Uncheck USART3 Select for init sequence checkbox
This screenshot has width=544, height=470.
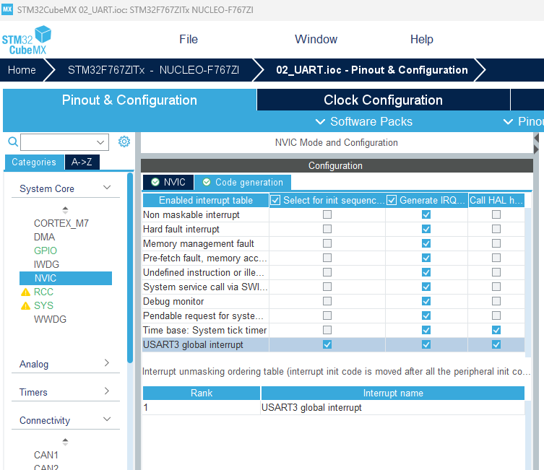(x=327, y=344)
